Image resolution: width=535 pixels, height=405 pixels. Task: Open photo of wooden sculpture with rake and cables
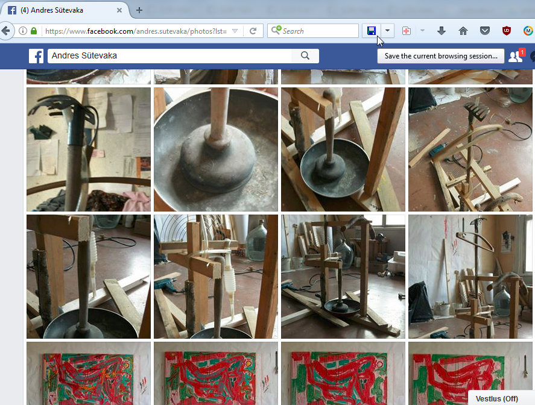coord(470,149)
